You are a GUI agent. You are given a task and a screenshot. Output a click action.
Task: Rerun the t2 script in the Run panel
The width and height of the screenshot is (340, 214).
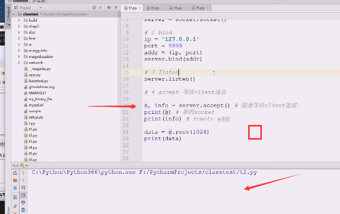tap(15, 173)
